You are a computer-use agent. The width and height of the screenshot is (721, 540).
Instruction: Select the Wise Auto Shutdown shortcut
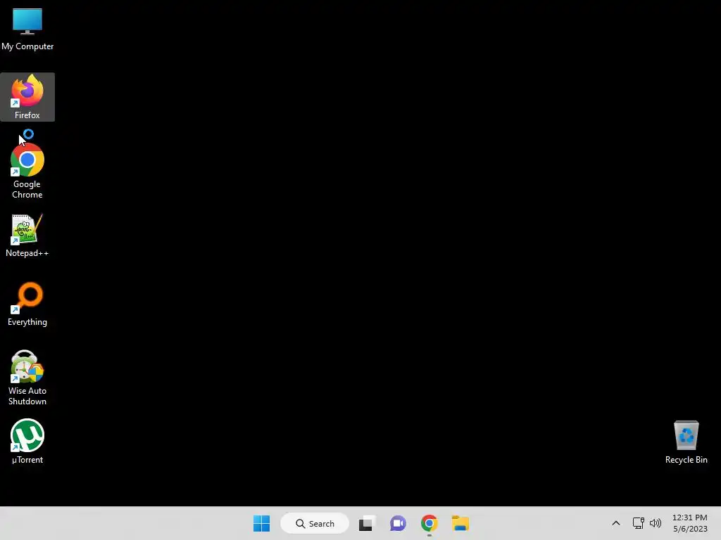27,378
